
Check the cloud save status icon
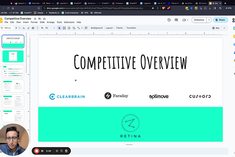click(x=44, y=19)
